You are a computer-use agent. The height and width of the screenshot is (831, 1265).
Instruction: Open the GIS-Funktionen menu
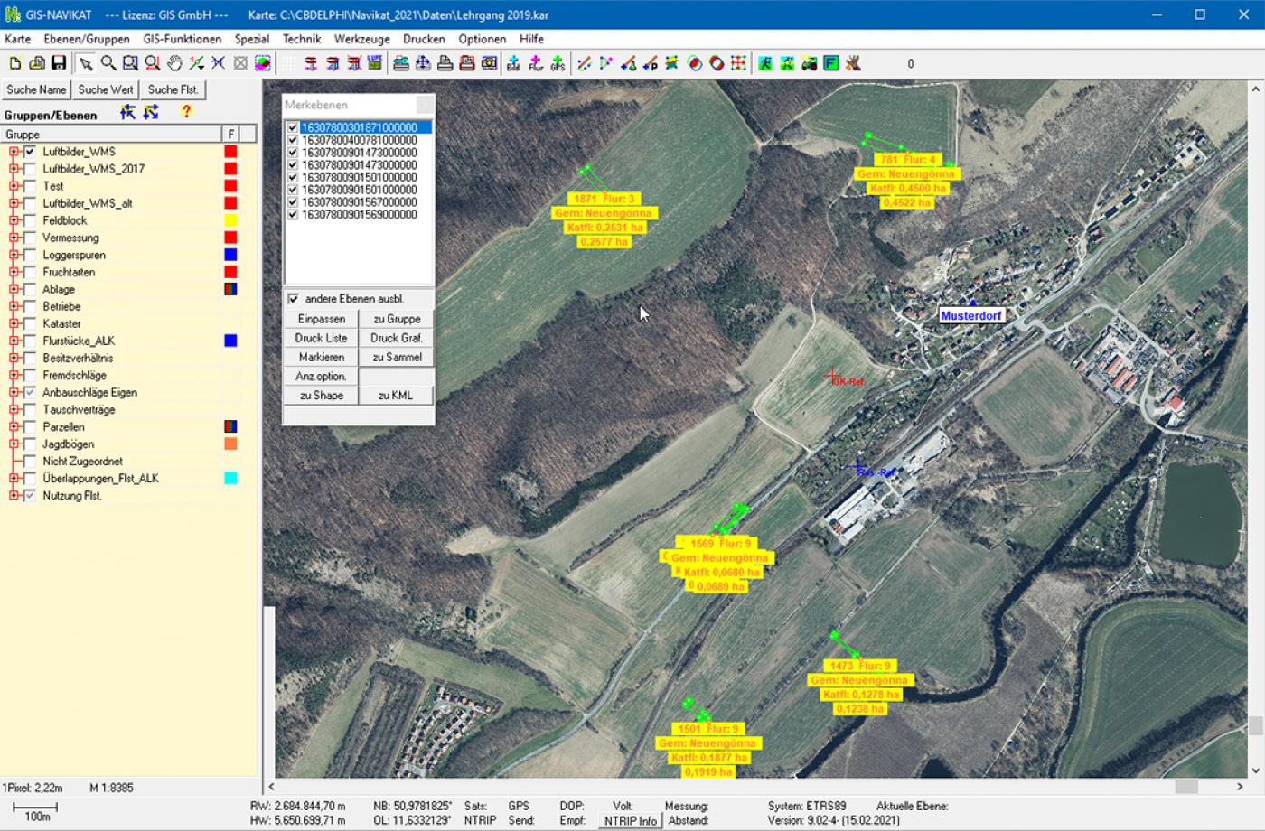[182, 39]
